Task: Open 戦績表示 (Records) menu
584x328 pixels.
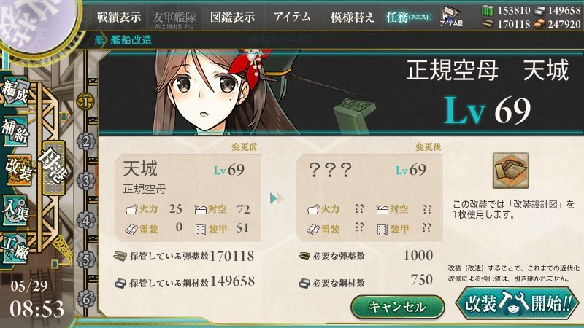Action: click(x=119, y=17)
